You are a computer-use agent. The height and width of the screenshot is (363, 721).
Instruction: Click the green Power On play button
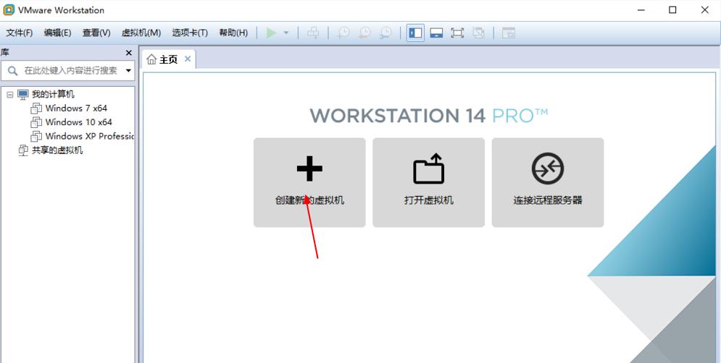tap(271, 33)
